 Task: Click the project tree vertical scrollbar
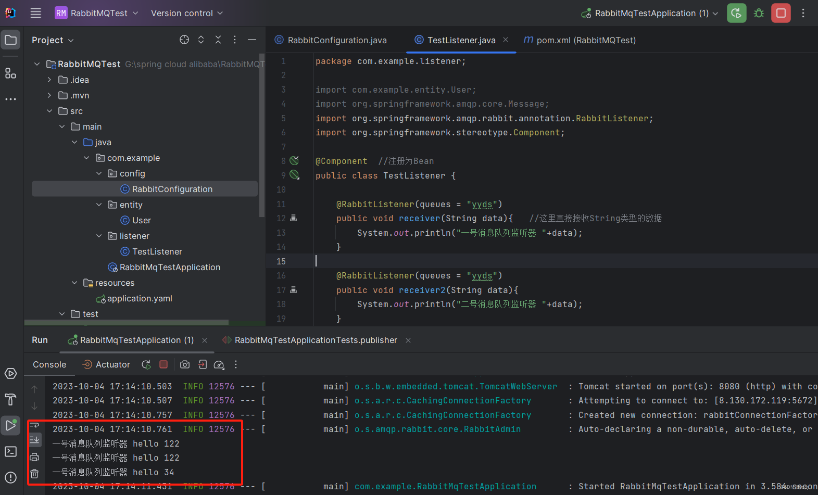click(262, 135)
